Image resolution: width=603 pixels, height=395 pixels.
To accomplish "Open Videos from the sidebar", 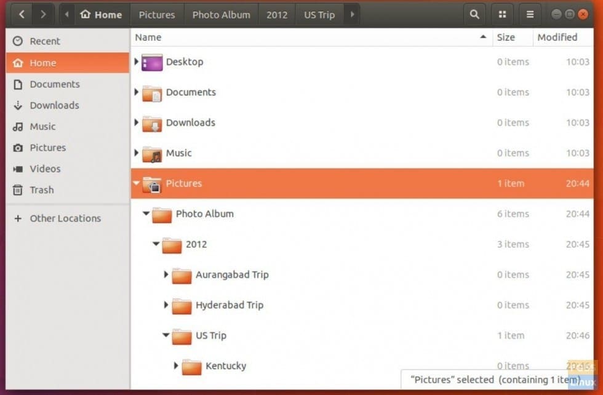I will click(x=44, y=169).
